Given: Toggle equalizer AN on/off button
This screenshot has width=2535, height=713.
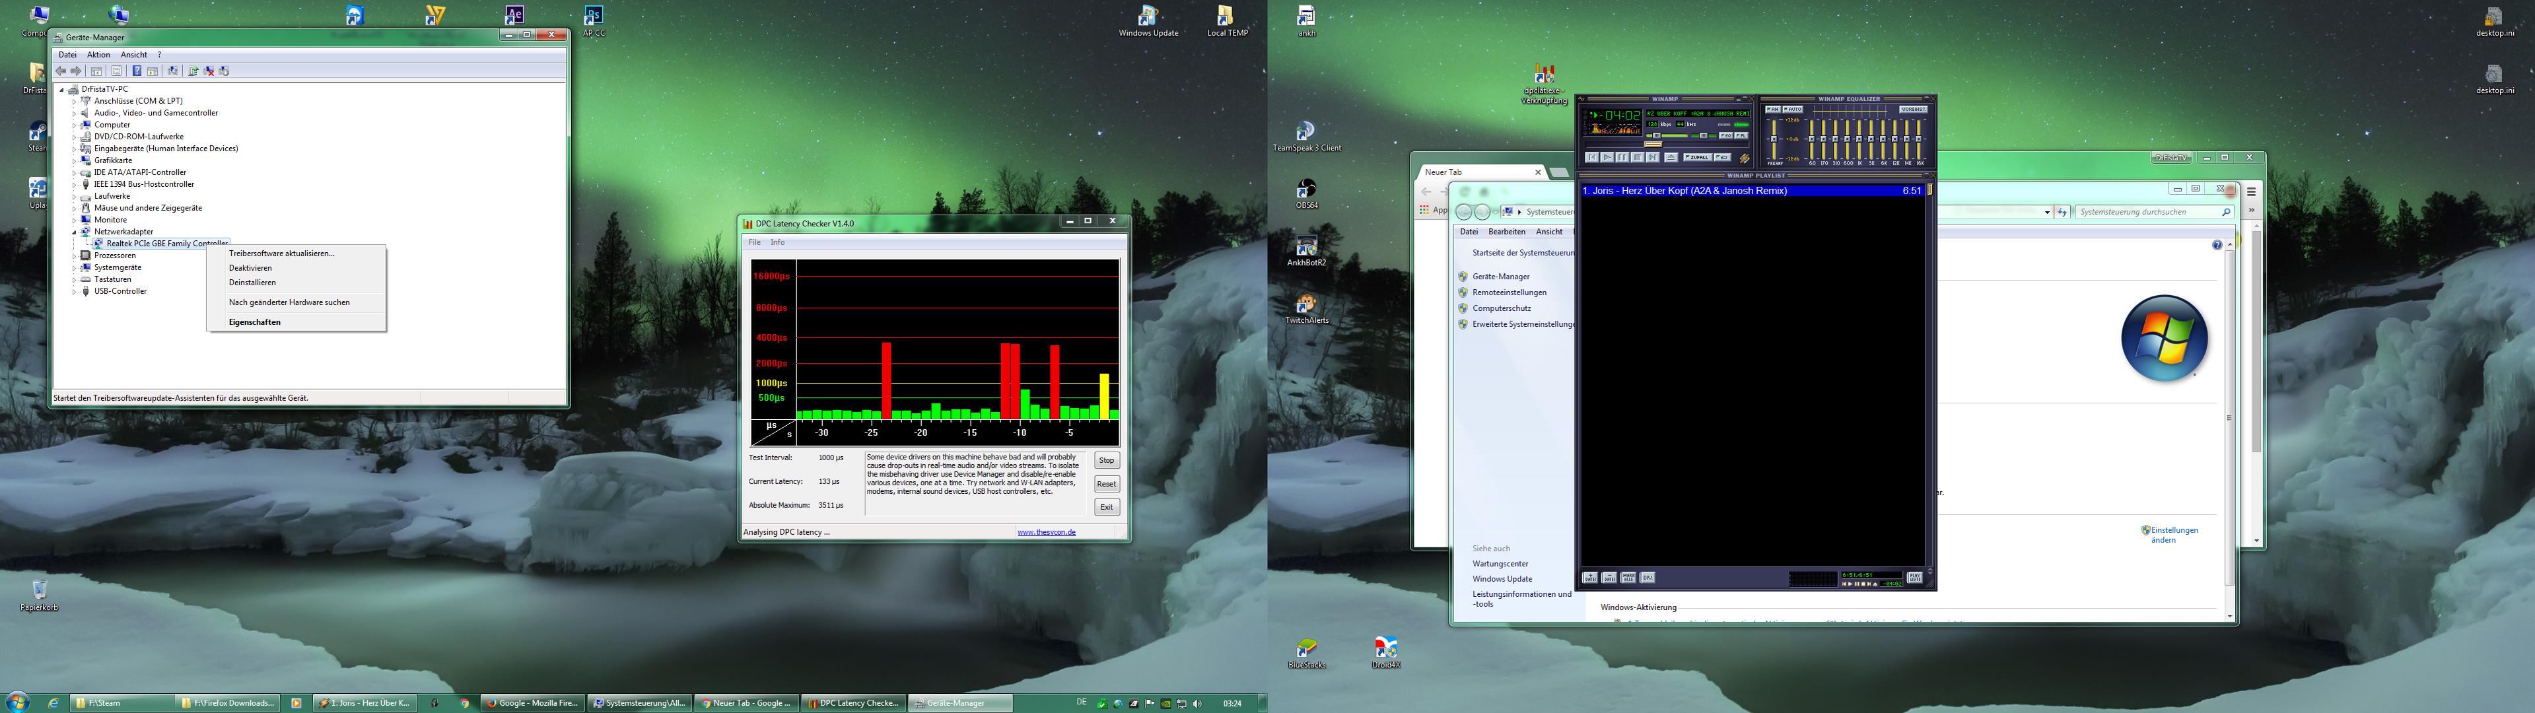Looking at the screenshot, I should click(1774, 109).
